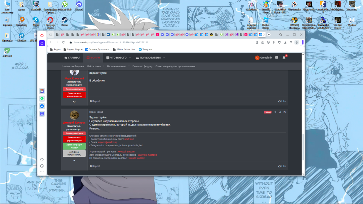The image size is (363, 204).
Task: Click the purple home icon in Opera sidebar
Action: [42, 43]
